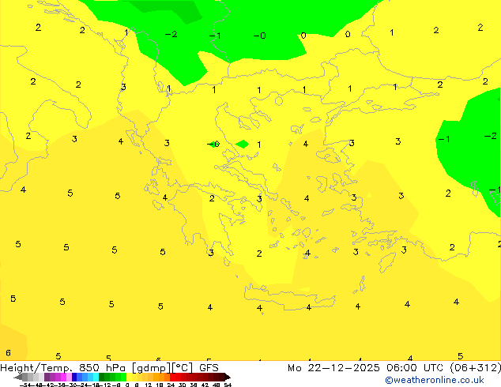Select the bright yellow swatch in the legend
501x387 pixels.
129,377
